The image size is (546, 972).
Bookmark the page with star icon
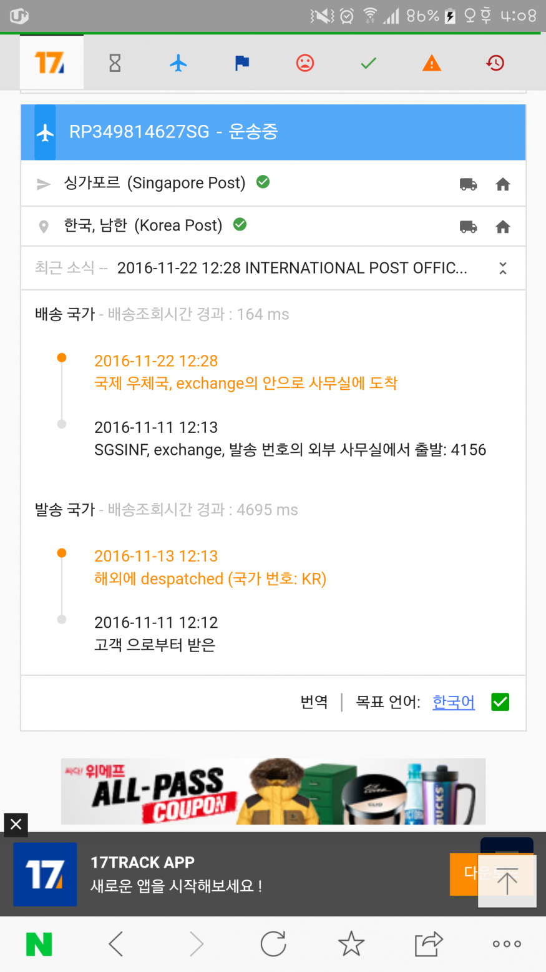[351, 944]
